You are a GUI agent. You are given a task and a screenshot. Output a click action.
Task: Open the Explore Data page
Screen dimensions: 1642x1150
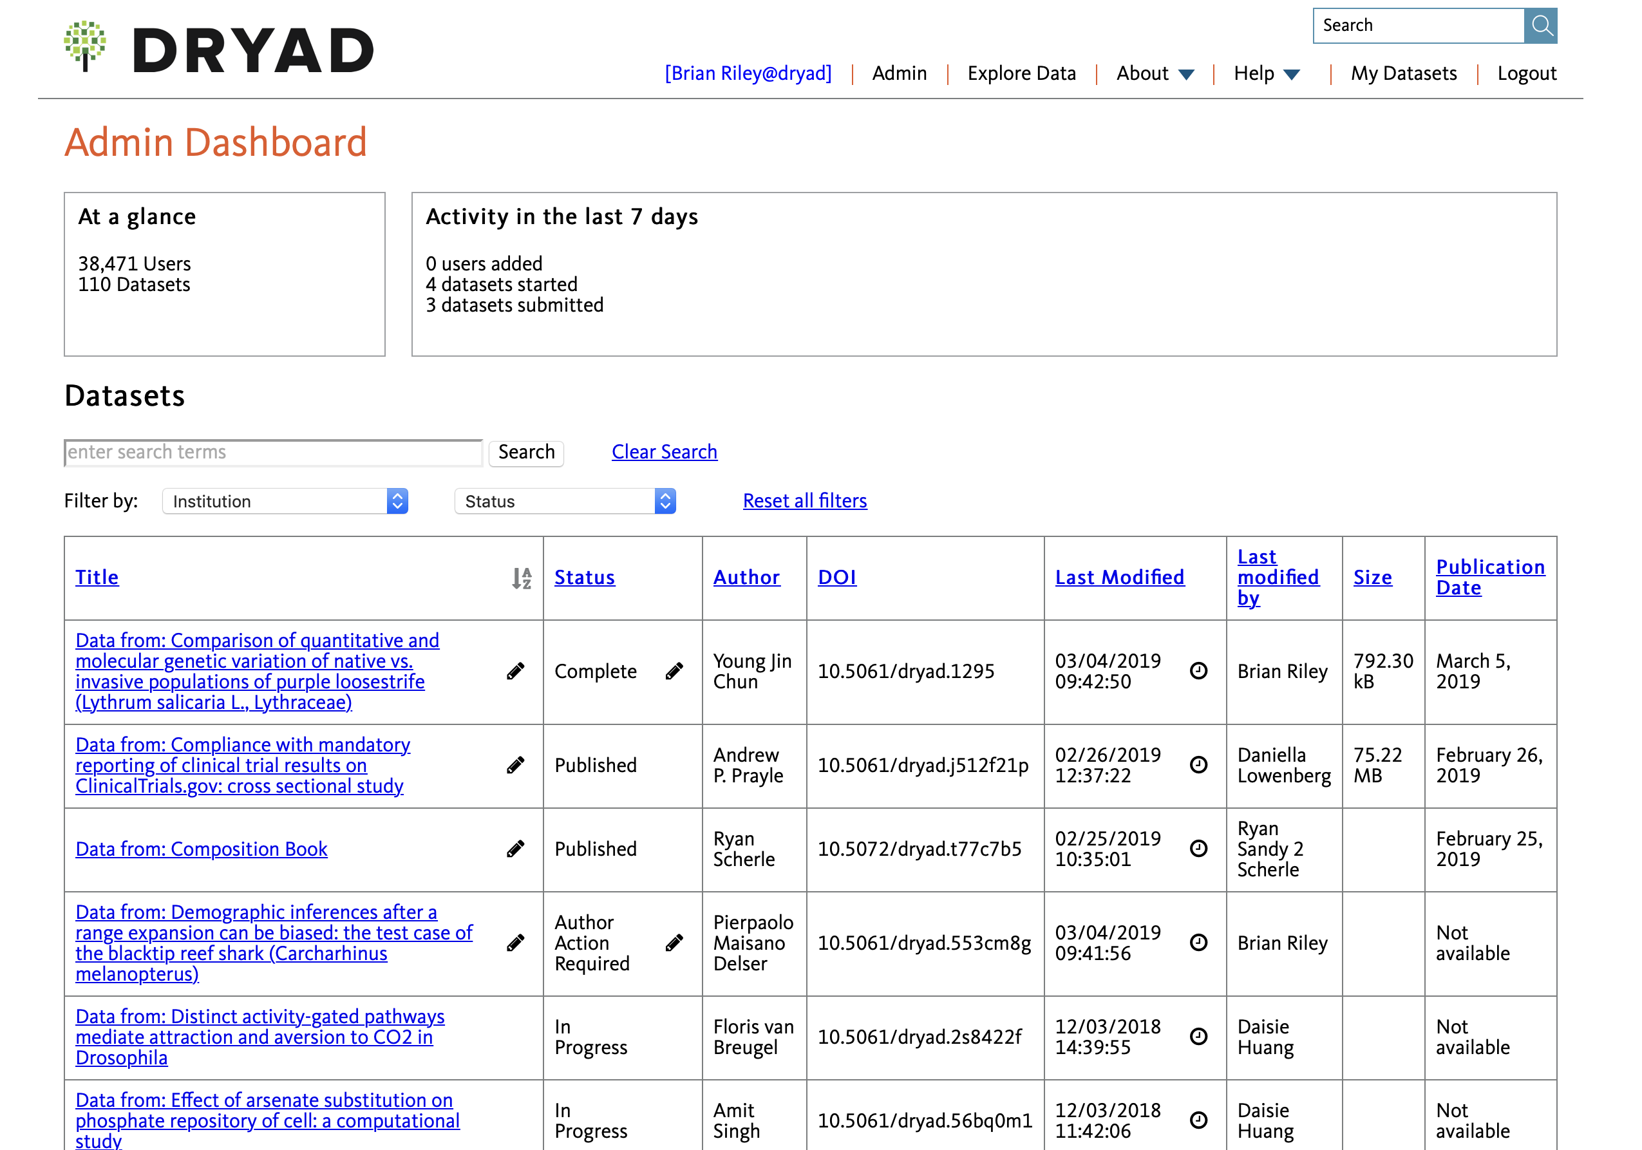click(1022, 73)
